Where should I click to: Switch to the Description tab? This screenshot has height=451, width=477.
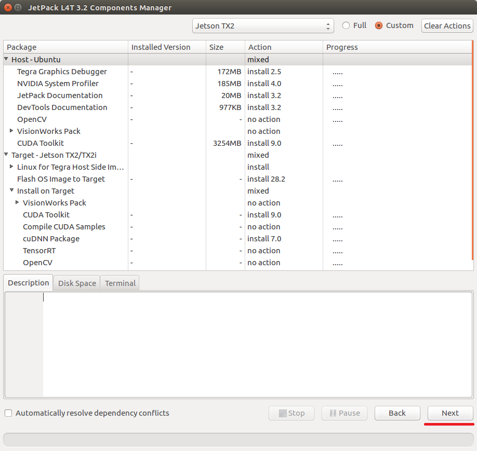point(28,283)
